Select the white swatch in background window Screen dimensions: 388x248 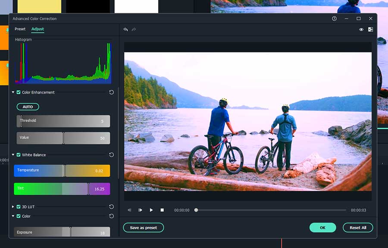pos(136,6)
